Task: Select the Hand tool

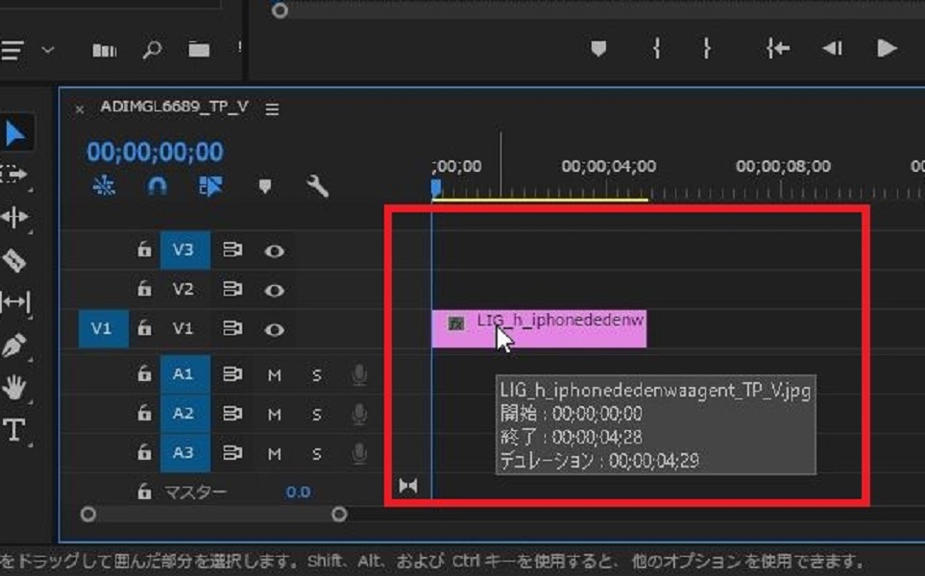Action: point(14,388)
